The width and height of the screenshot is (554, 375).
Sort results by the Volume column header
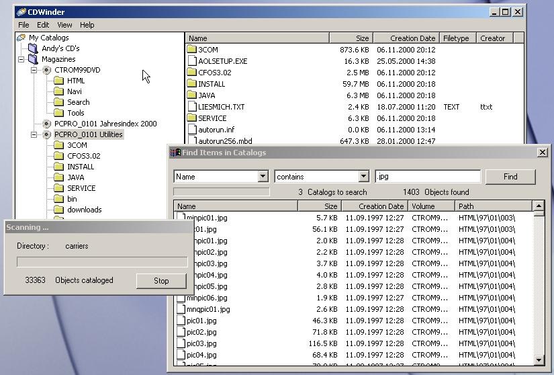(x=431, y=206)
